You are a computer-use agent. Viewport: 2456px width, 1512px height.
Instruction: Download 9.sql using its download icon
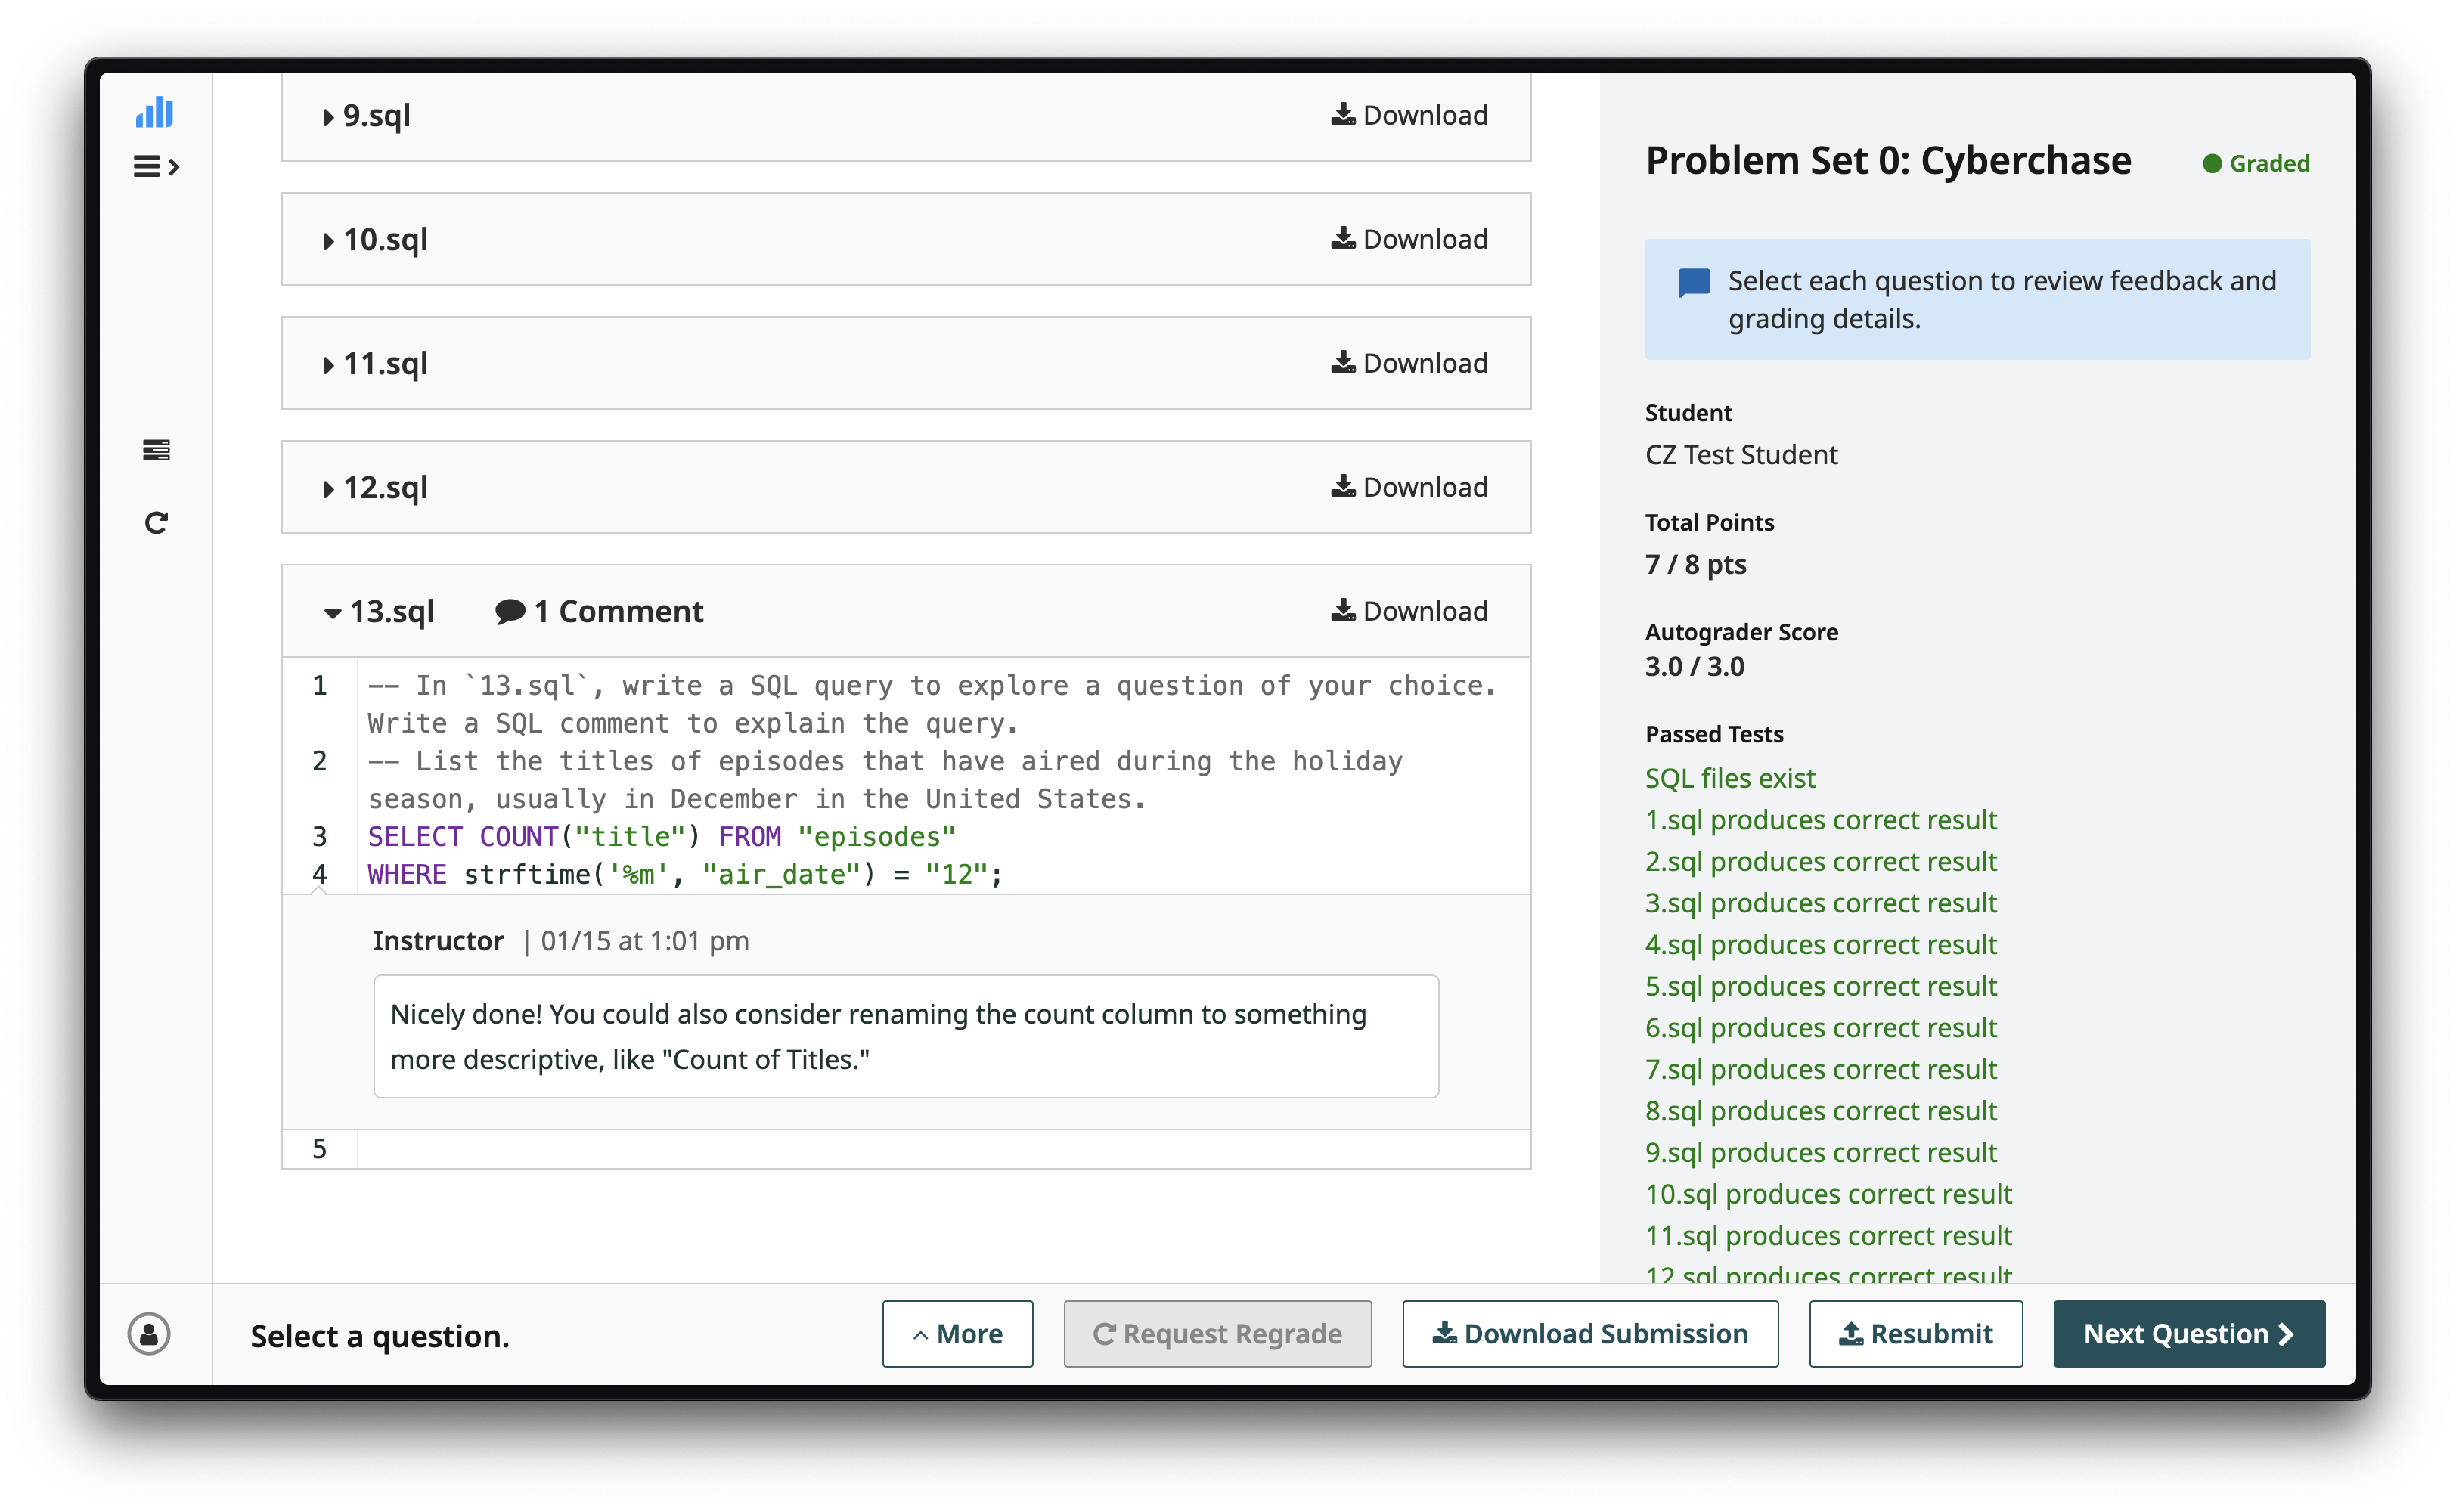pos(1344,114)
